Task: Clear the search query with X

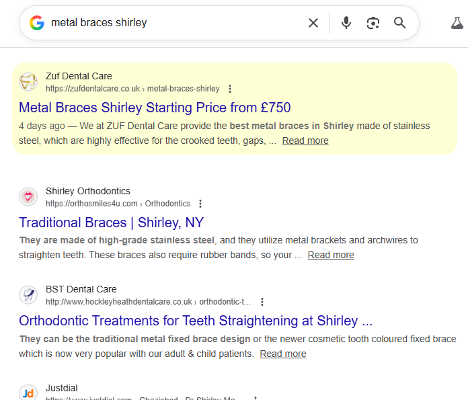Action: coord(313,23)
